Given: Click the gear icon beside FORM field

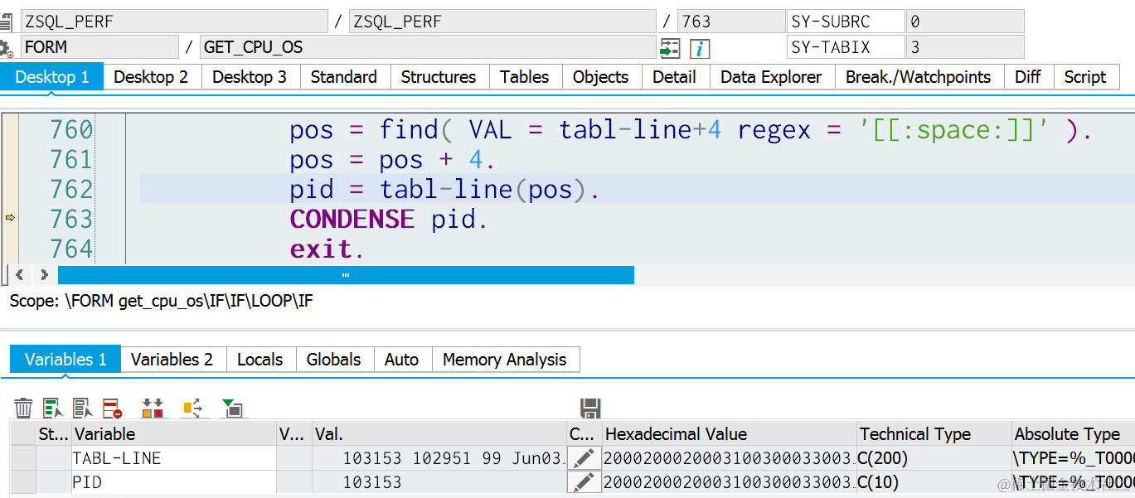Looking at the screenshot, I should tap(6, 48).
